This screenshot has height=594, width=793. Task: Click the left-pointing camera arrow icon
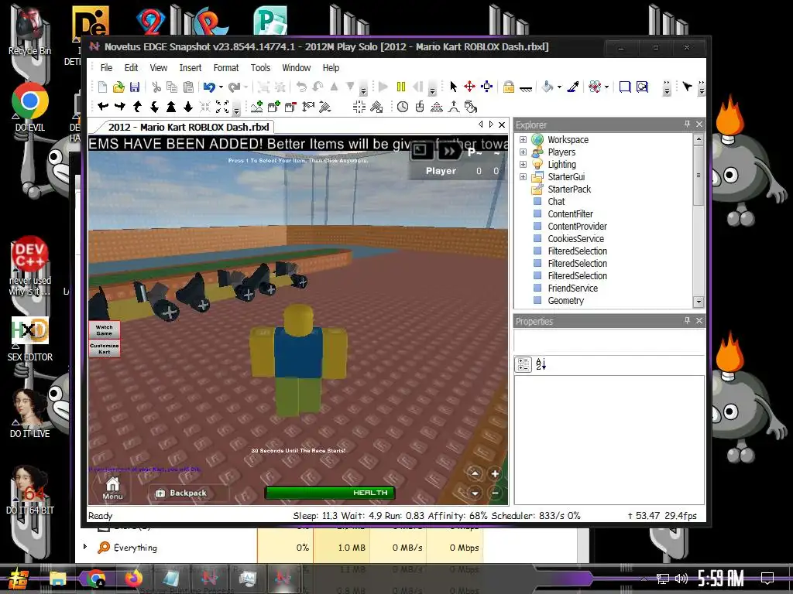(103, 107)
